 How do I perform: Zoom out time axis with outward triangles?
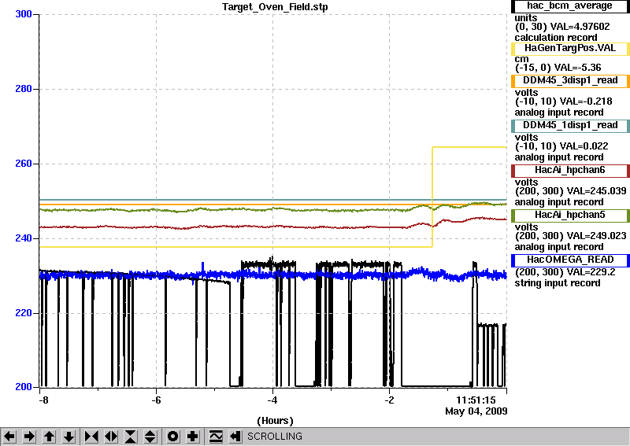[111, 436]
